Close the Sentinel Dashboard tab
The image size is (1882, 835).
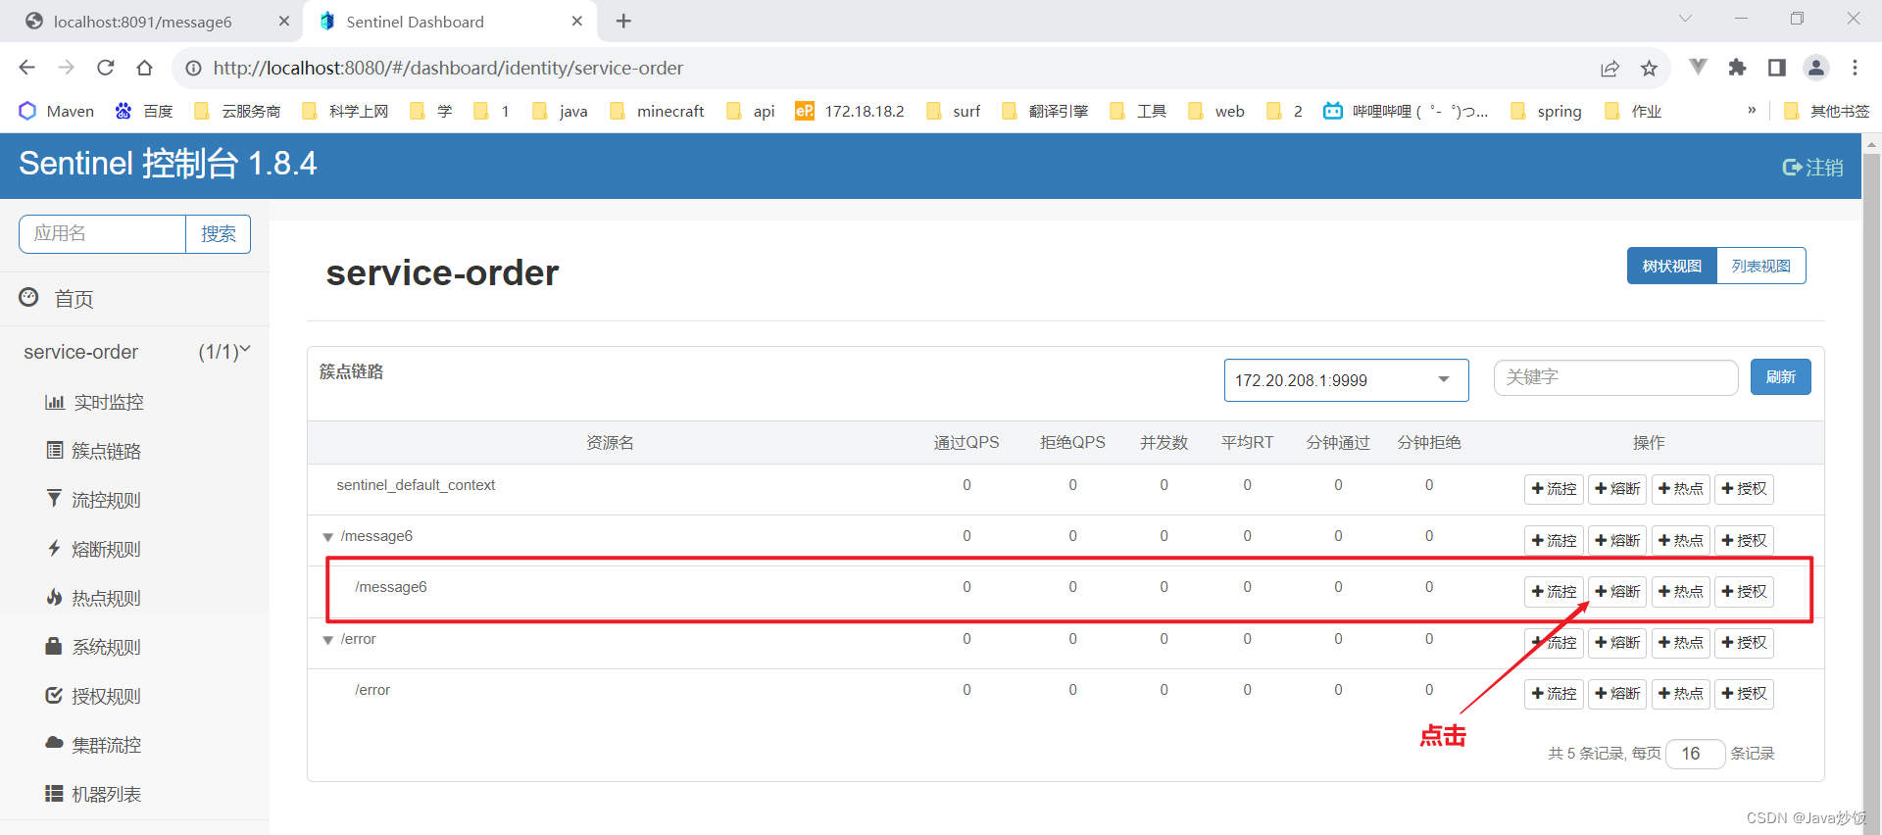pos(577,21)
